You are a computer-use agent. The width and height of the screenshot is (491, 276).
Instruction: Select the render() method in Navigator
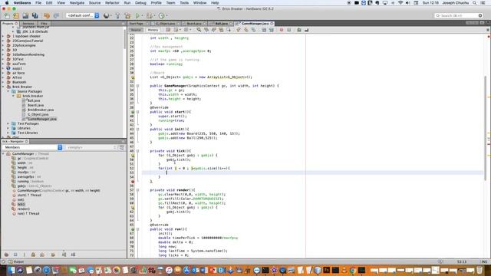coord(23,209)
